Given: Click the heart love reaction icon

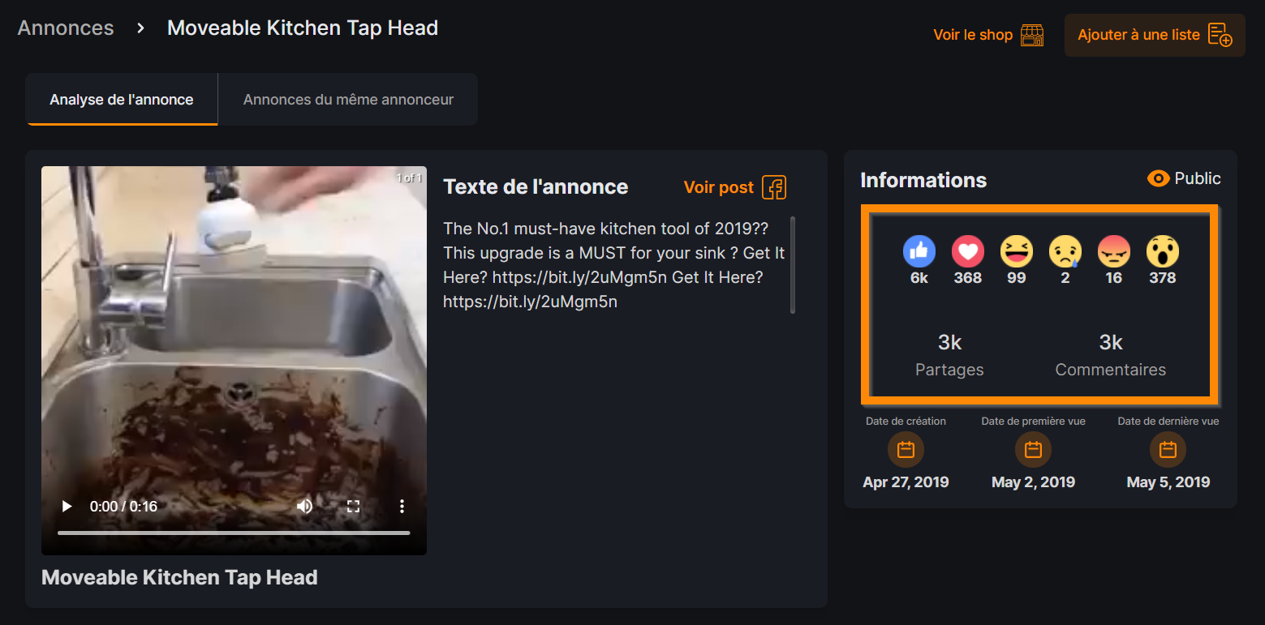Looking at the screenshot, I should point(968,252).
